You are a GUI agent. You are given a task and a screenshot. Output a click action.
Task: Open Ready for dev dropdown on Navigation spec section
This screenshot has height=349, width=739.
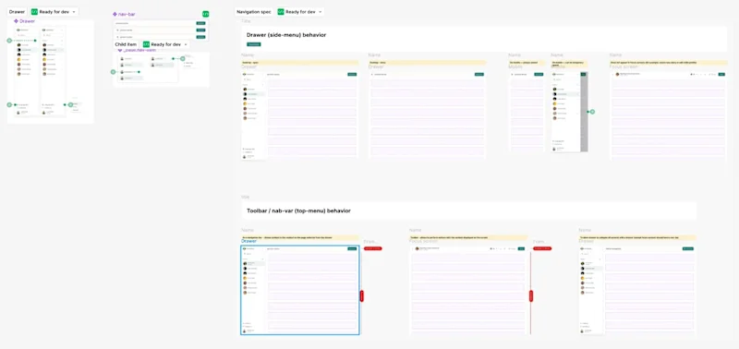321,12
